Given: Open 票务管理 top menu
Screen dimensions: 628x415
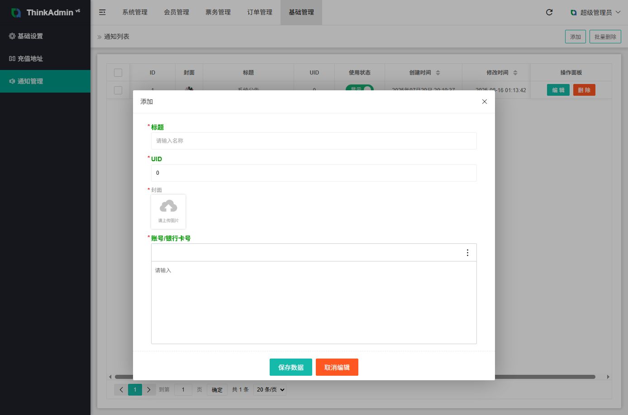Looking at the screenshot, I should click(x=218, y=12).
